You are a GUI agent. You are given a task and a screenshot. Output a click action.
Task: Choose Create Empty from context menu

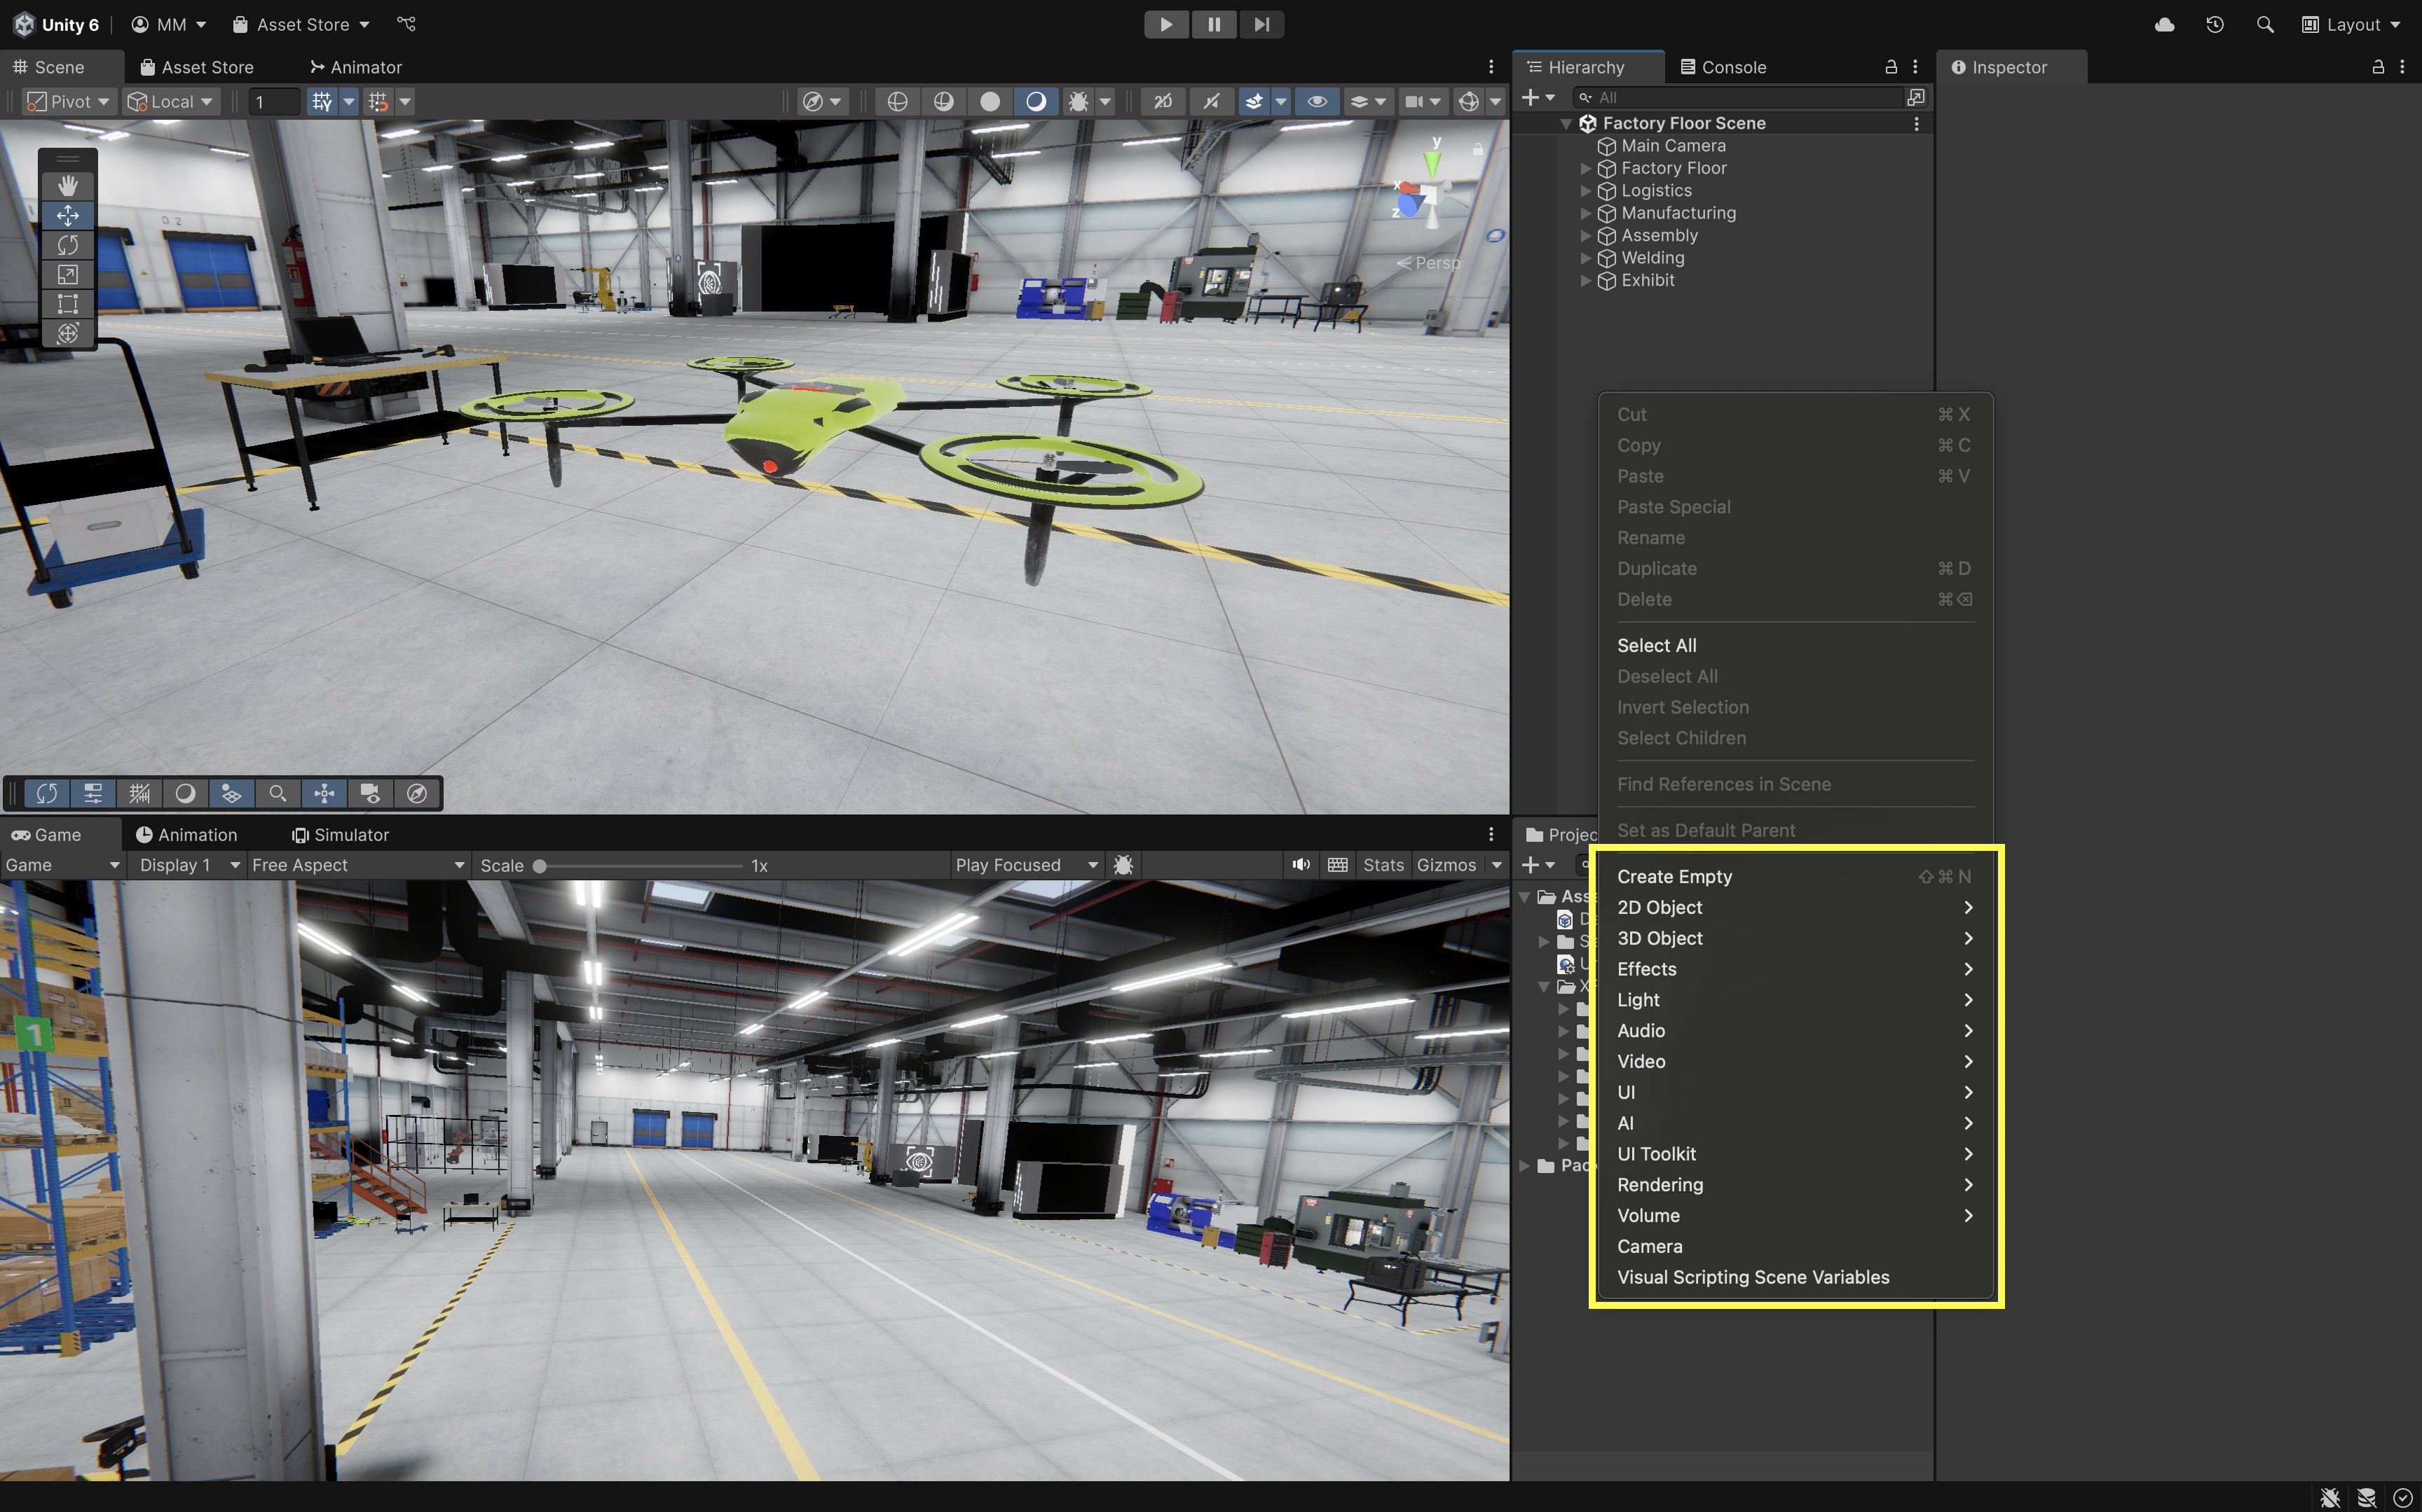pos(1675,876)
